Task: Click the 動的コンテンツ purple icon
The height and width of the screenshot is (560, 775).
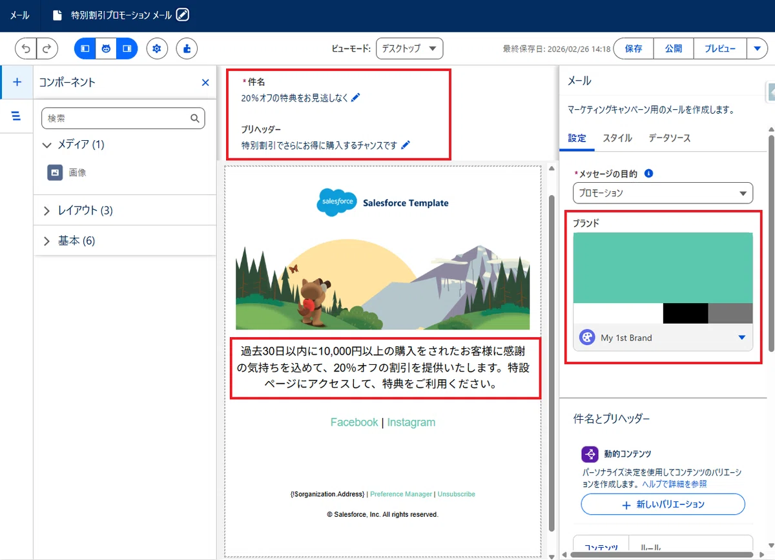Action: click(590, 454)
